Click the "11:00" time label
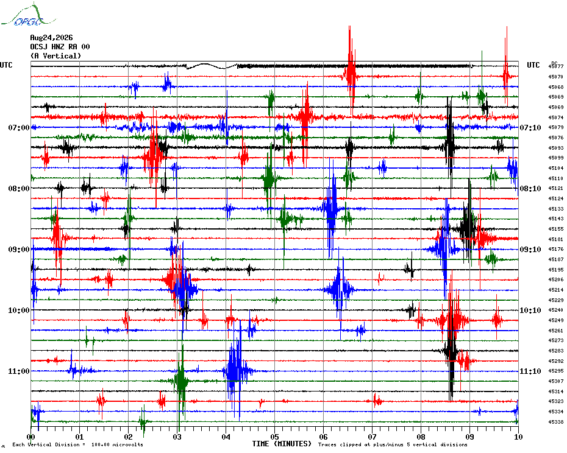 19,371
